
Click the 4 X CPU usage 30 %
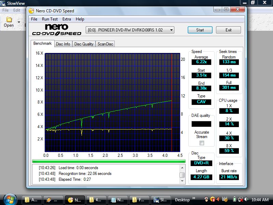tap(229, 138)
